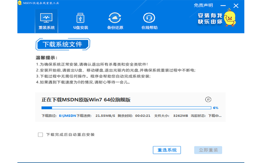Close the installer window

[236, 6]
